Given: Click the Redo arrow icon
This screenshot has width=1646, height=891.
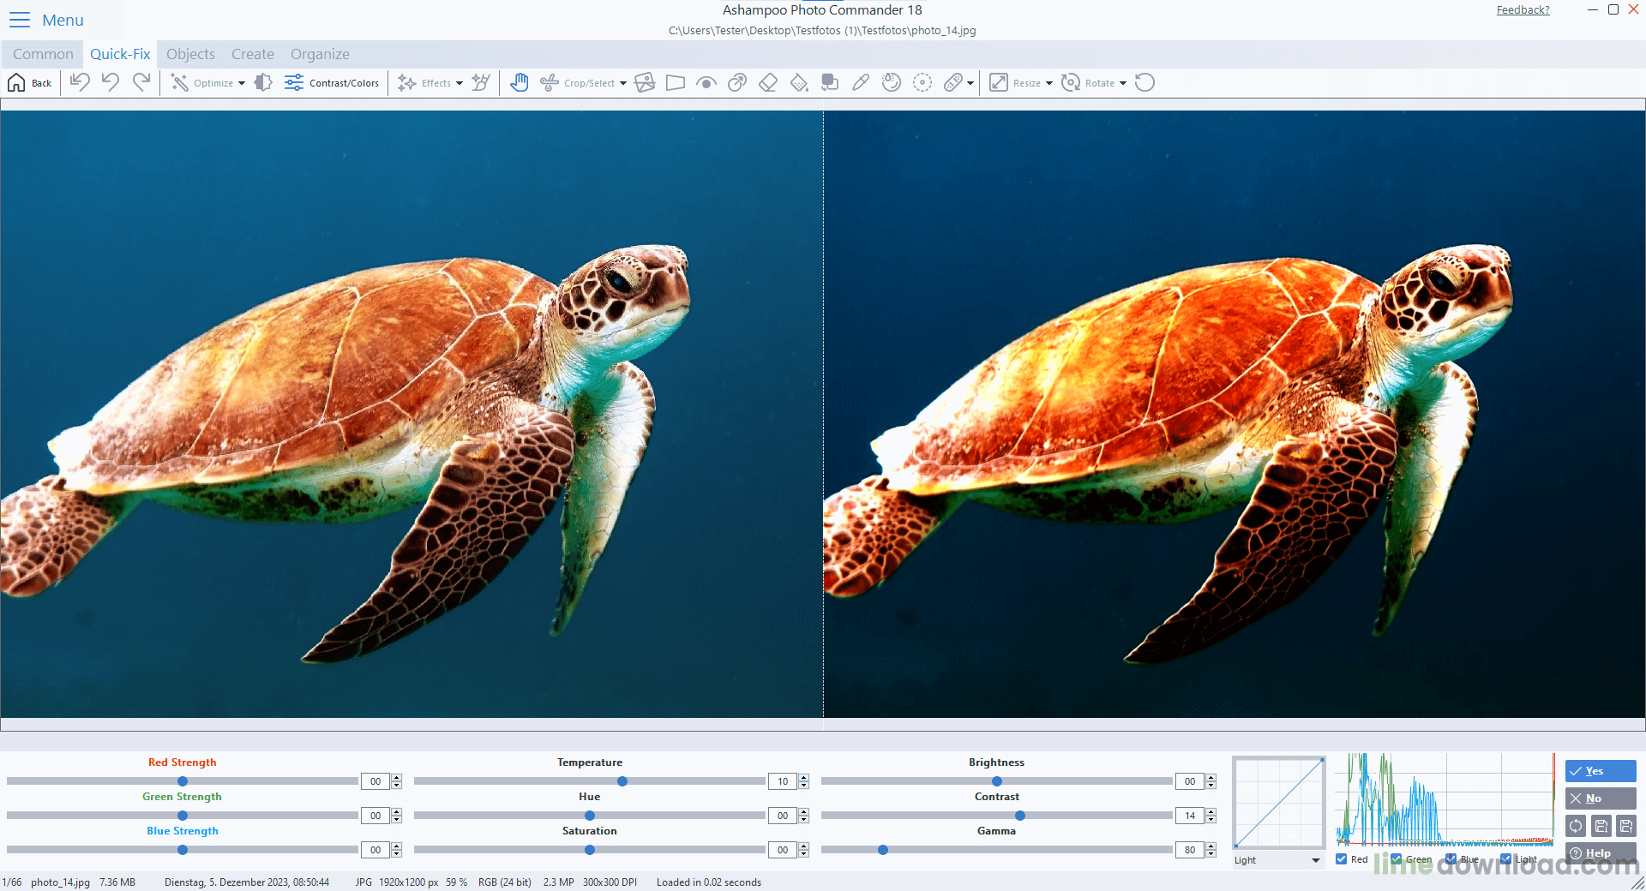Looking at the screenshot, I should [x=141, y=81].
